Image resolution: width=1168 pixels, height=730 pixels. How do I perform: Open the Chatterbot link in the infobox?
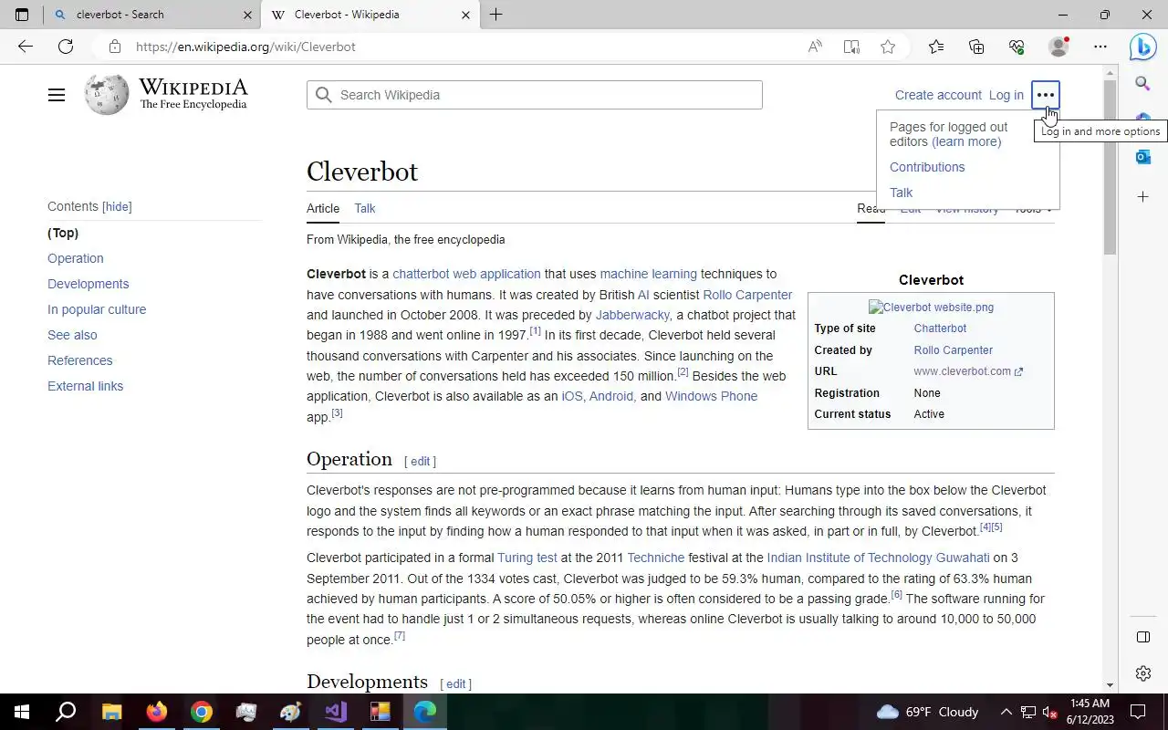[940, 328]
